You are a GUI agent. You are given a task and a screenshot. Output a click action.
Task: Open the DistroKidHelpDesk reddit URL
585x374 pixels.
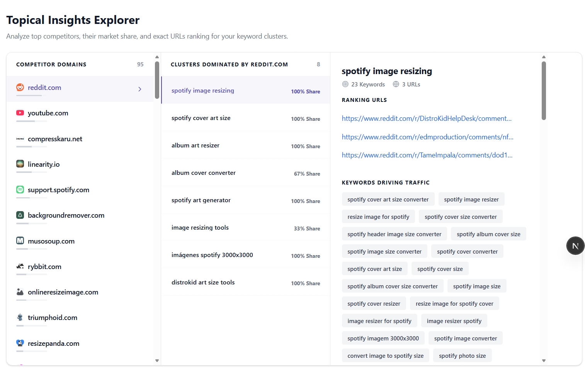(427, 118)
